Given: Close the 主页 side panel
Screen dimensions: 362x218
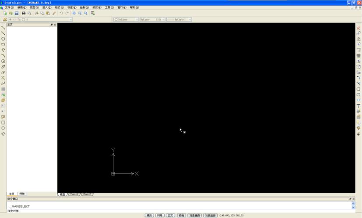Looking at the screenshot, I should [x=55, y=24].
